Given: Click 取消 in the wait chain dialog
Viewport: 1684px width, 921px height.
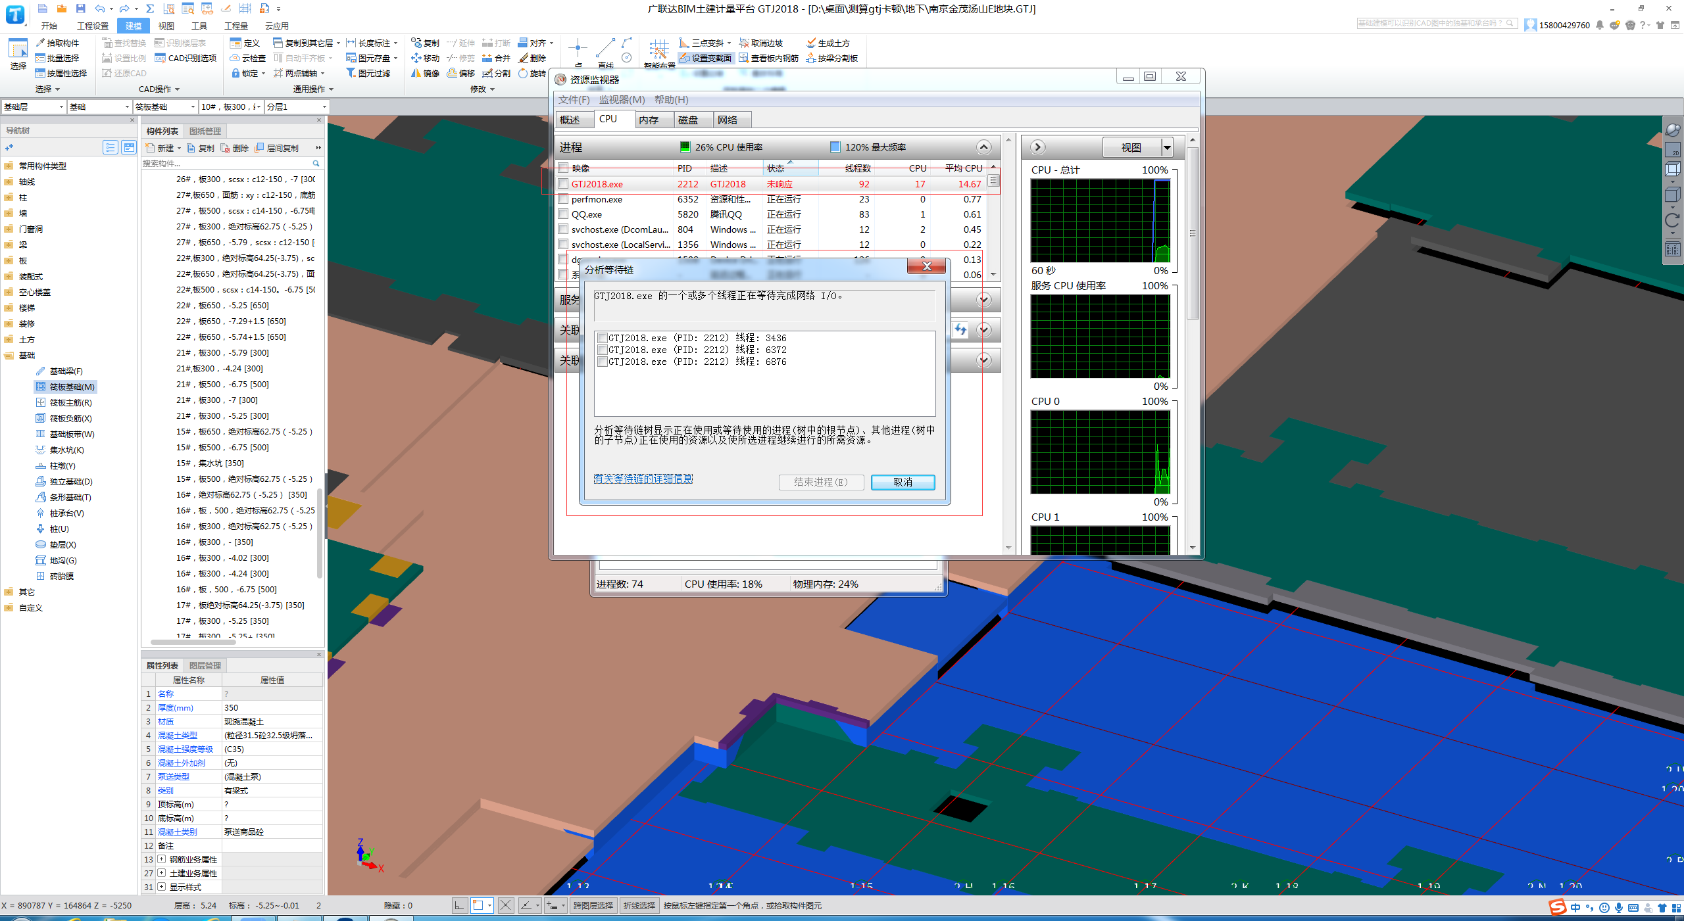Looking at the screenshot, I should (903, 482).
